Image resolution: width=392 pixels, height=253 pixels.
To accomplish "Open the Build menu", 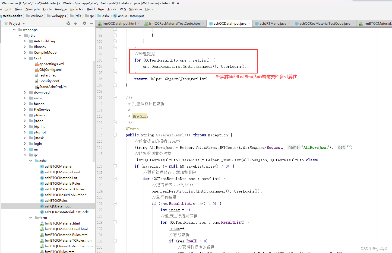I will coord(91,9).
